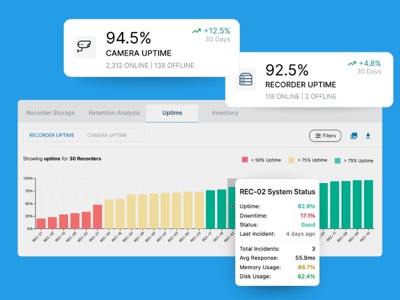Click the security camera icon
The width and height of the screenshot is (400, 300).
pos(85,47)
